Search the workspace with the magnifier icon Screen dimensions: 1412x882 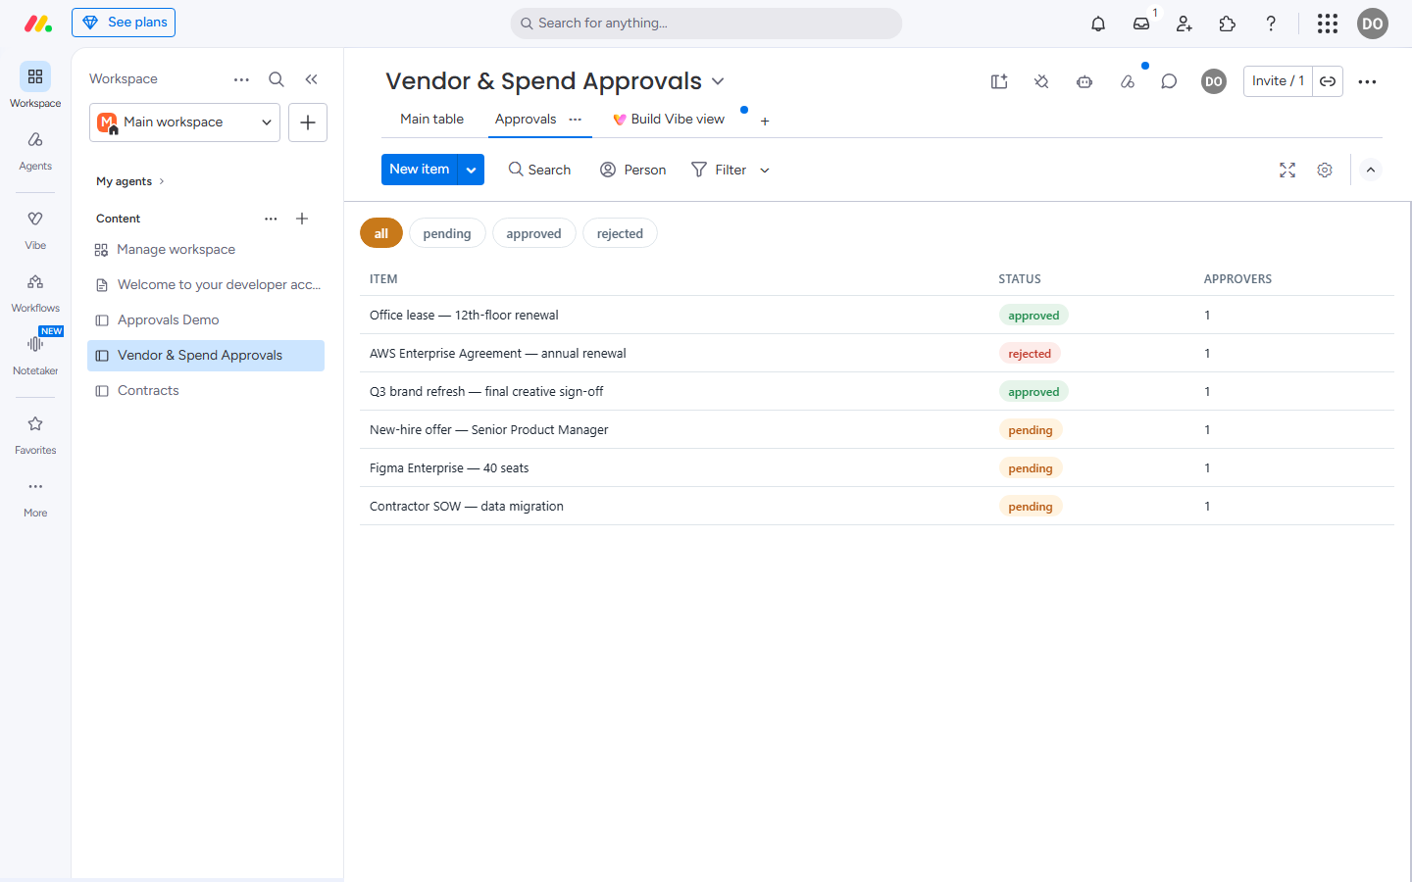[277, 79]
